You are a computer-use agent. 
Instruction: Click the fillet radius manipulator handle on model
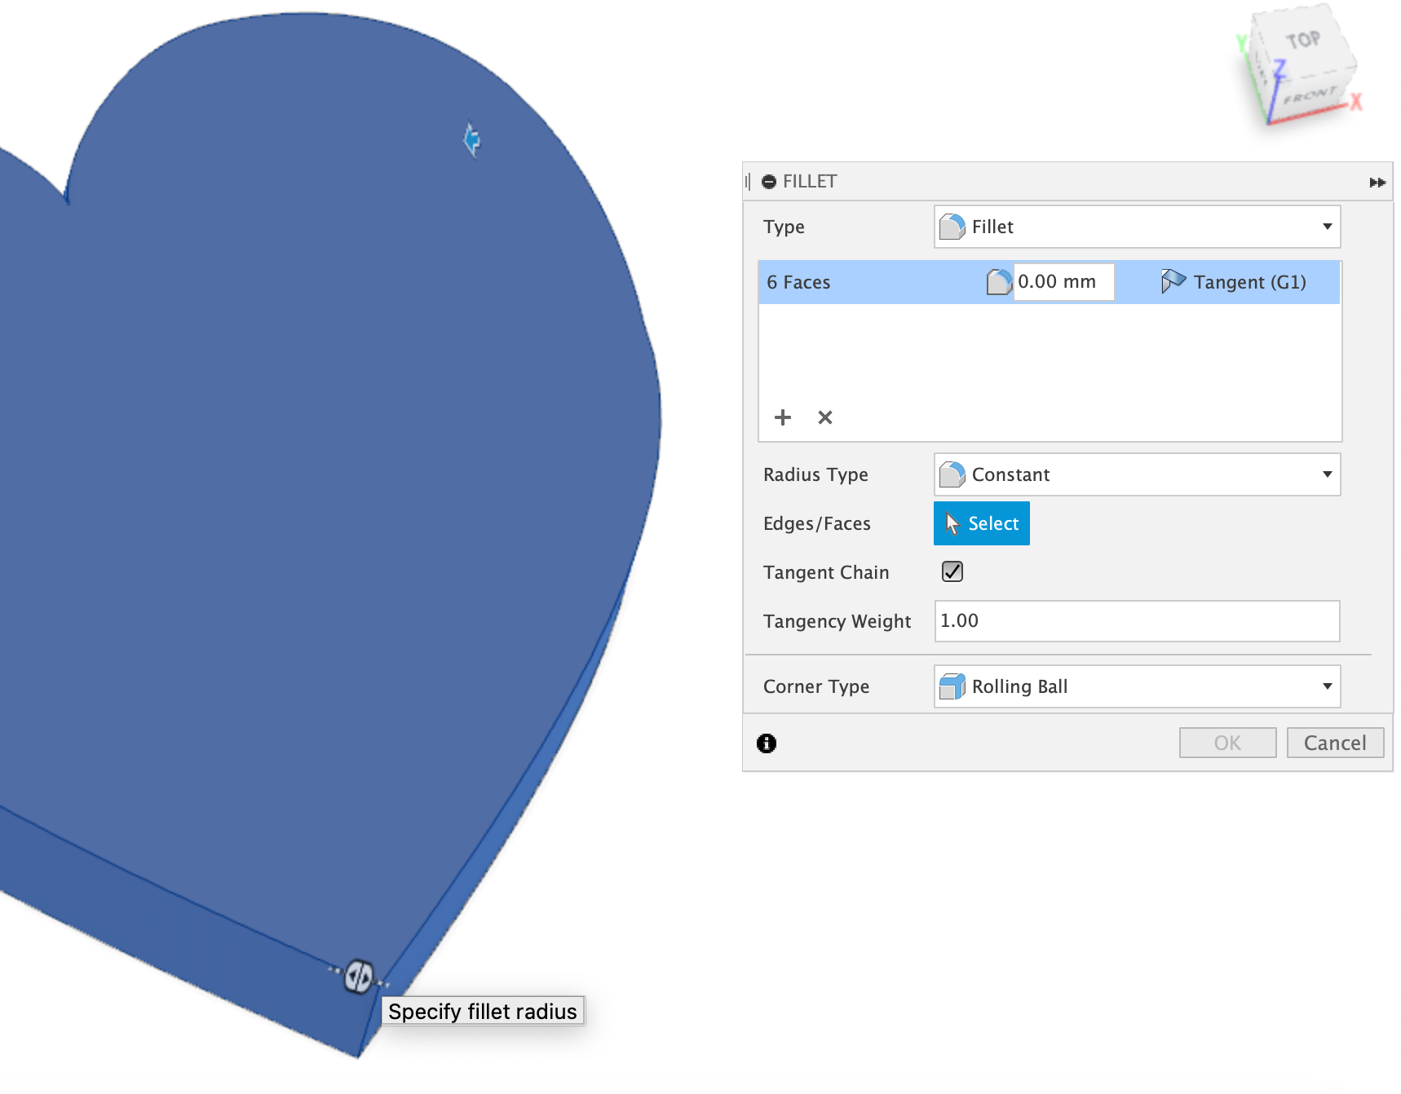tap(359, 976)
